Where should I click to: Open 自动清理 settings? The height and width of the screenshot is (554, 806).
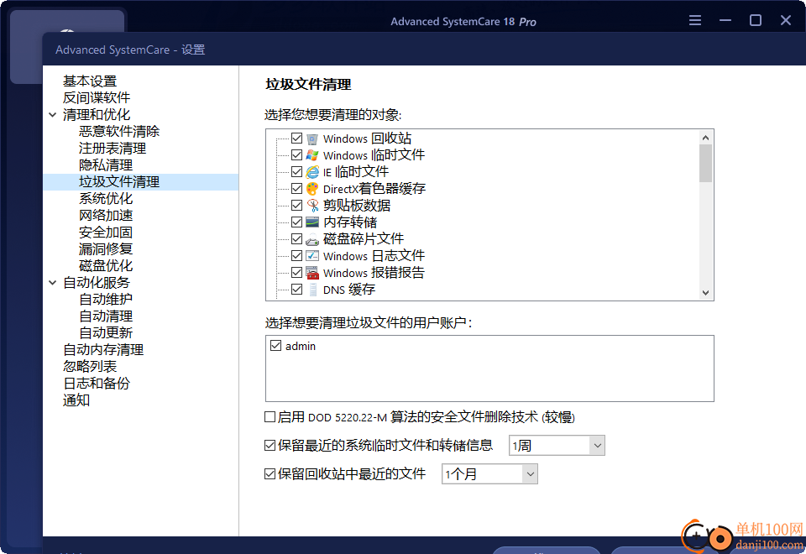tap(106, 316)
